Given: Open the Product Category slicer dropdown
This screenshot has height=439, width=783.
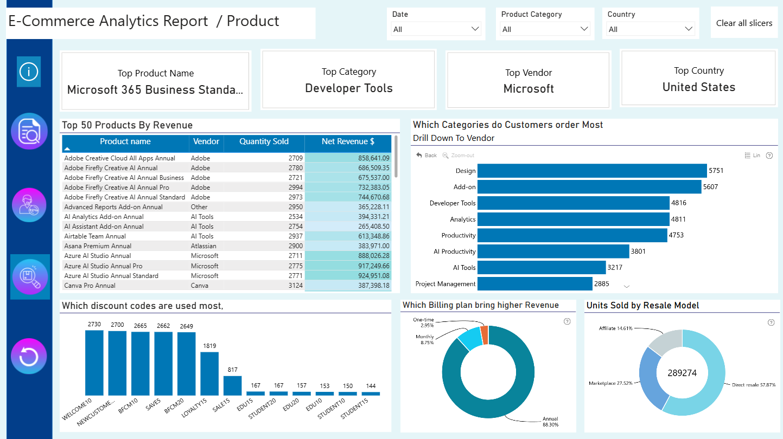Looking at the screenshot, I should click(x=545, y=29).
